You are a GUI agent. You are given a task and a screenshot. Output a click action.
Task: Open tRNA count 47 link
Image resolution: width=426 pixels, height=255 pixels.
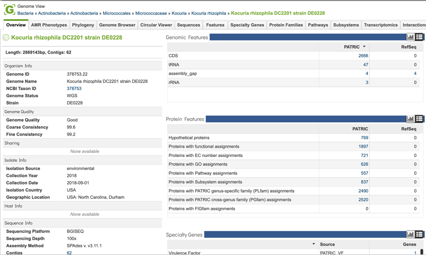(x=366, y=65)
